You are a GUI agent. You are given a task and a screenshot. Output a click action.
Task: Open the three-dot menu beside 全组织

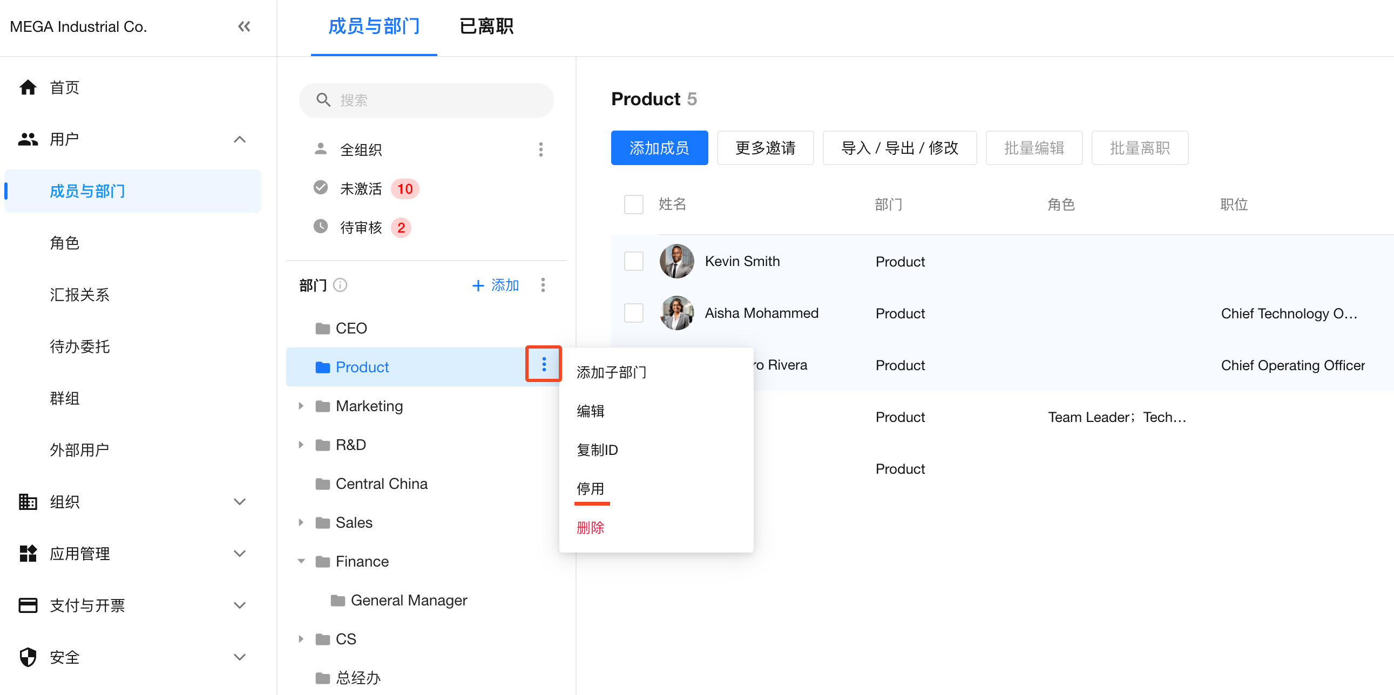(x=540, y=149)
